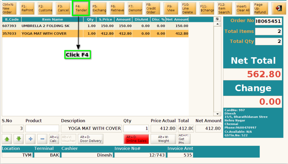Click the Order No field
288x164 pixels.
[268, 21]
